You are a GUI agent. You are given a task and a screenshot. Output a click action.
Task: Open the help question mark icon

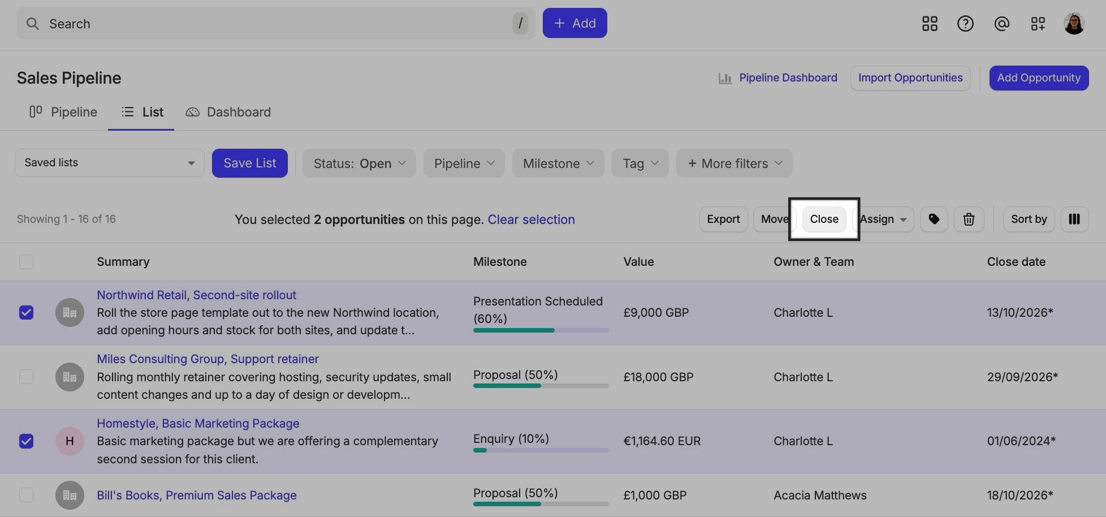pos(965,23)
